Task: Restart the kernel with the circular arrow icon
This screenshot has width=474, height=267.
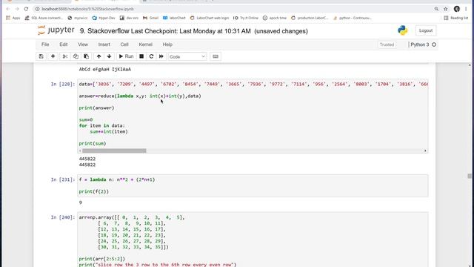Action: [151, 56]
